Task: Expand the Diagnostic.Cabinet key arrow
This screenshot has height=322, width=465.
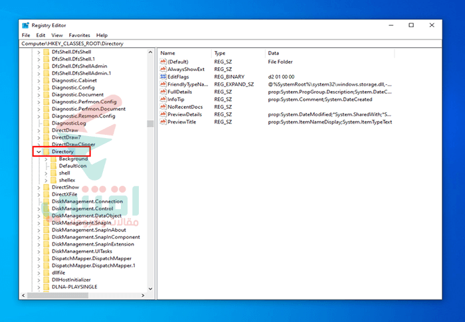Action: click(x=39, y=80)
